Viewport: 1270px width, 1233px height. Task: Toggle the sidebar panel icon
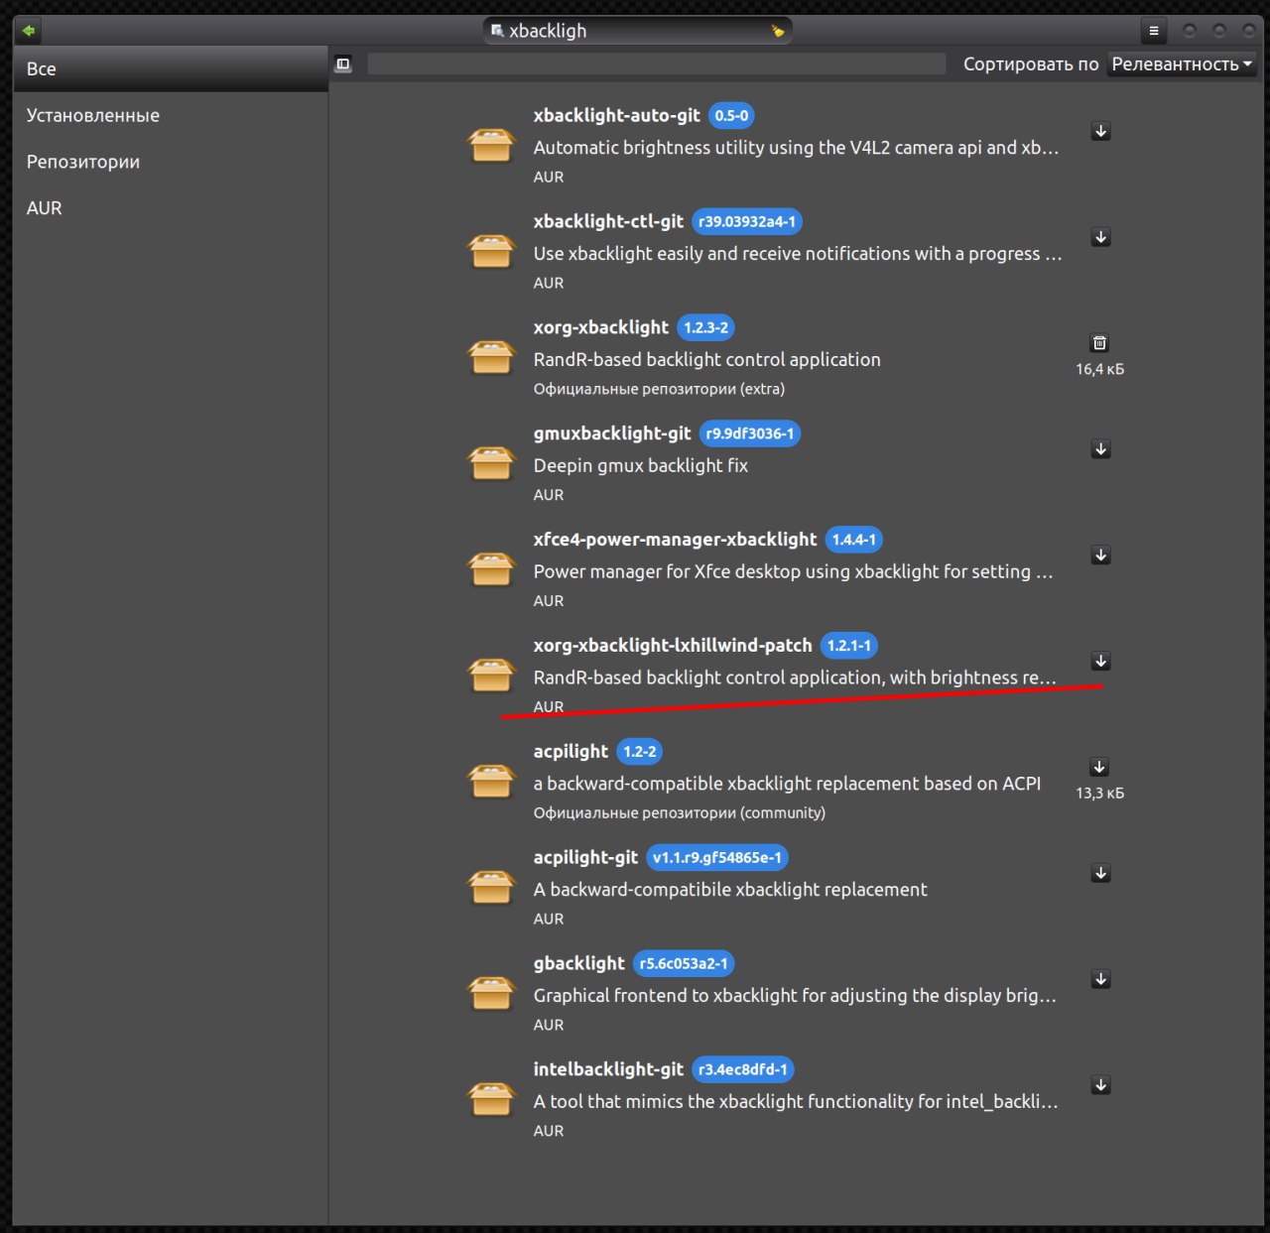[x=343, y=64]
